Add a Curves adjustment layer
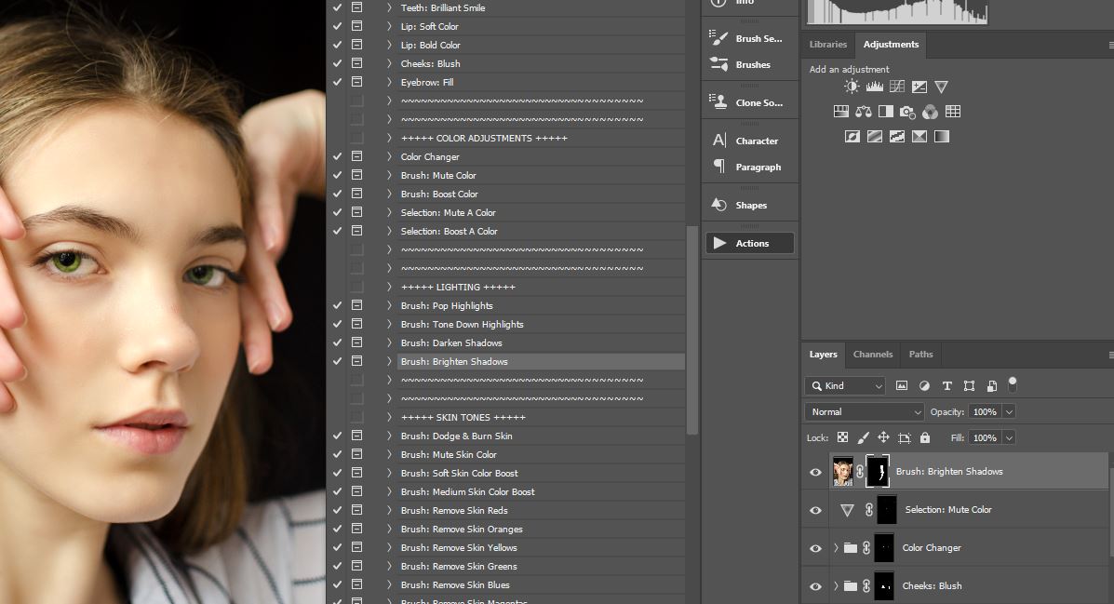Image resolution: width=1114 pixels, height=604 pixels. pos(897,87)
